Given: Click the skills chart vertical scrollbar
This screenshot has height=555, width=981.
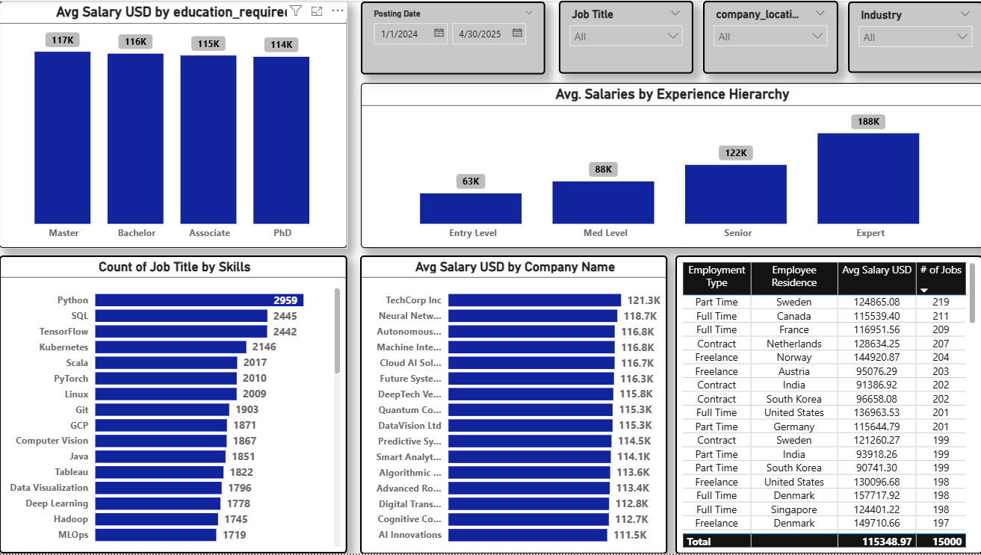Looking at the screenshot, I should (337, 332).
